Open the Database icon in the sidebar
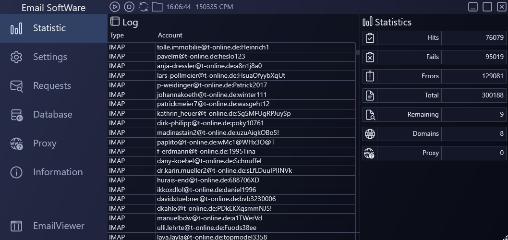508x240 pixels. 16,115
